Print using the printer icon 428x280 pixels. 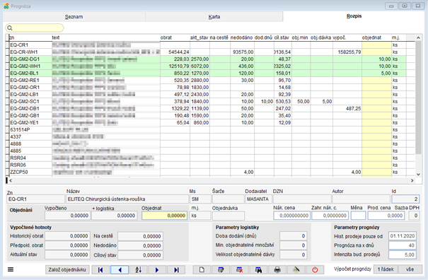[x=277, y=269]
